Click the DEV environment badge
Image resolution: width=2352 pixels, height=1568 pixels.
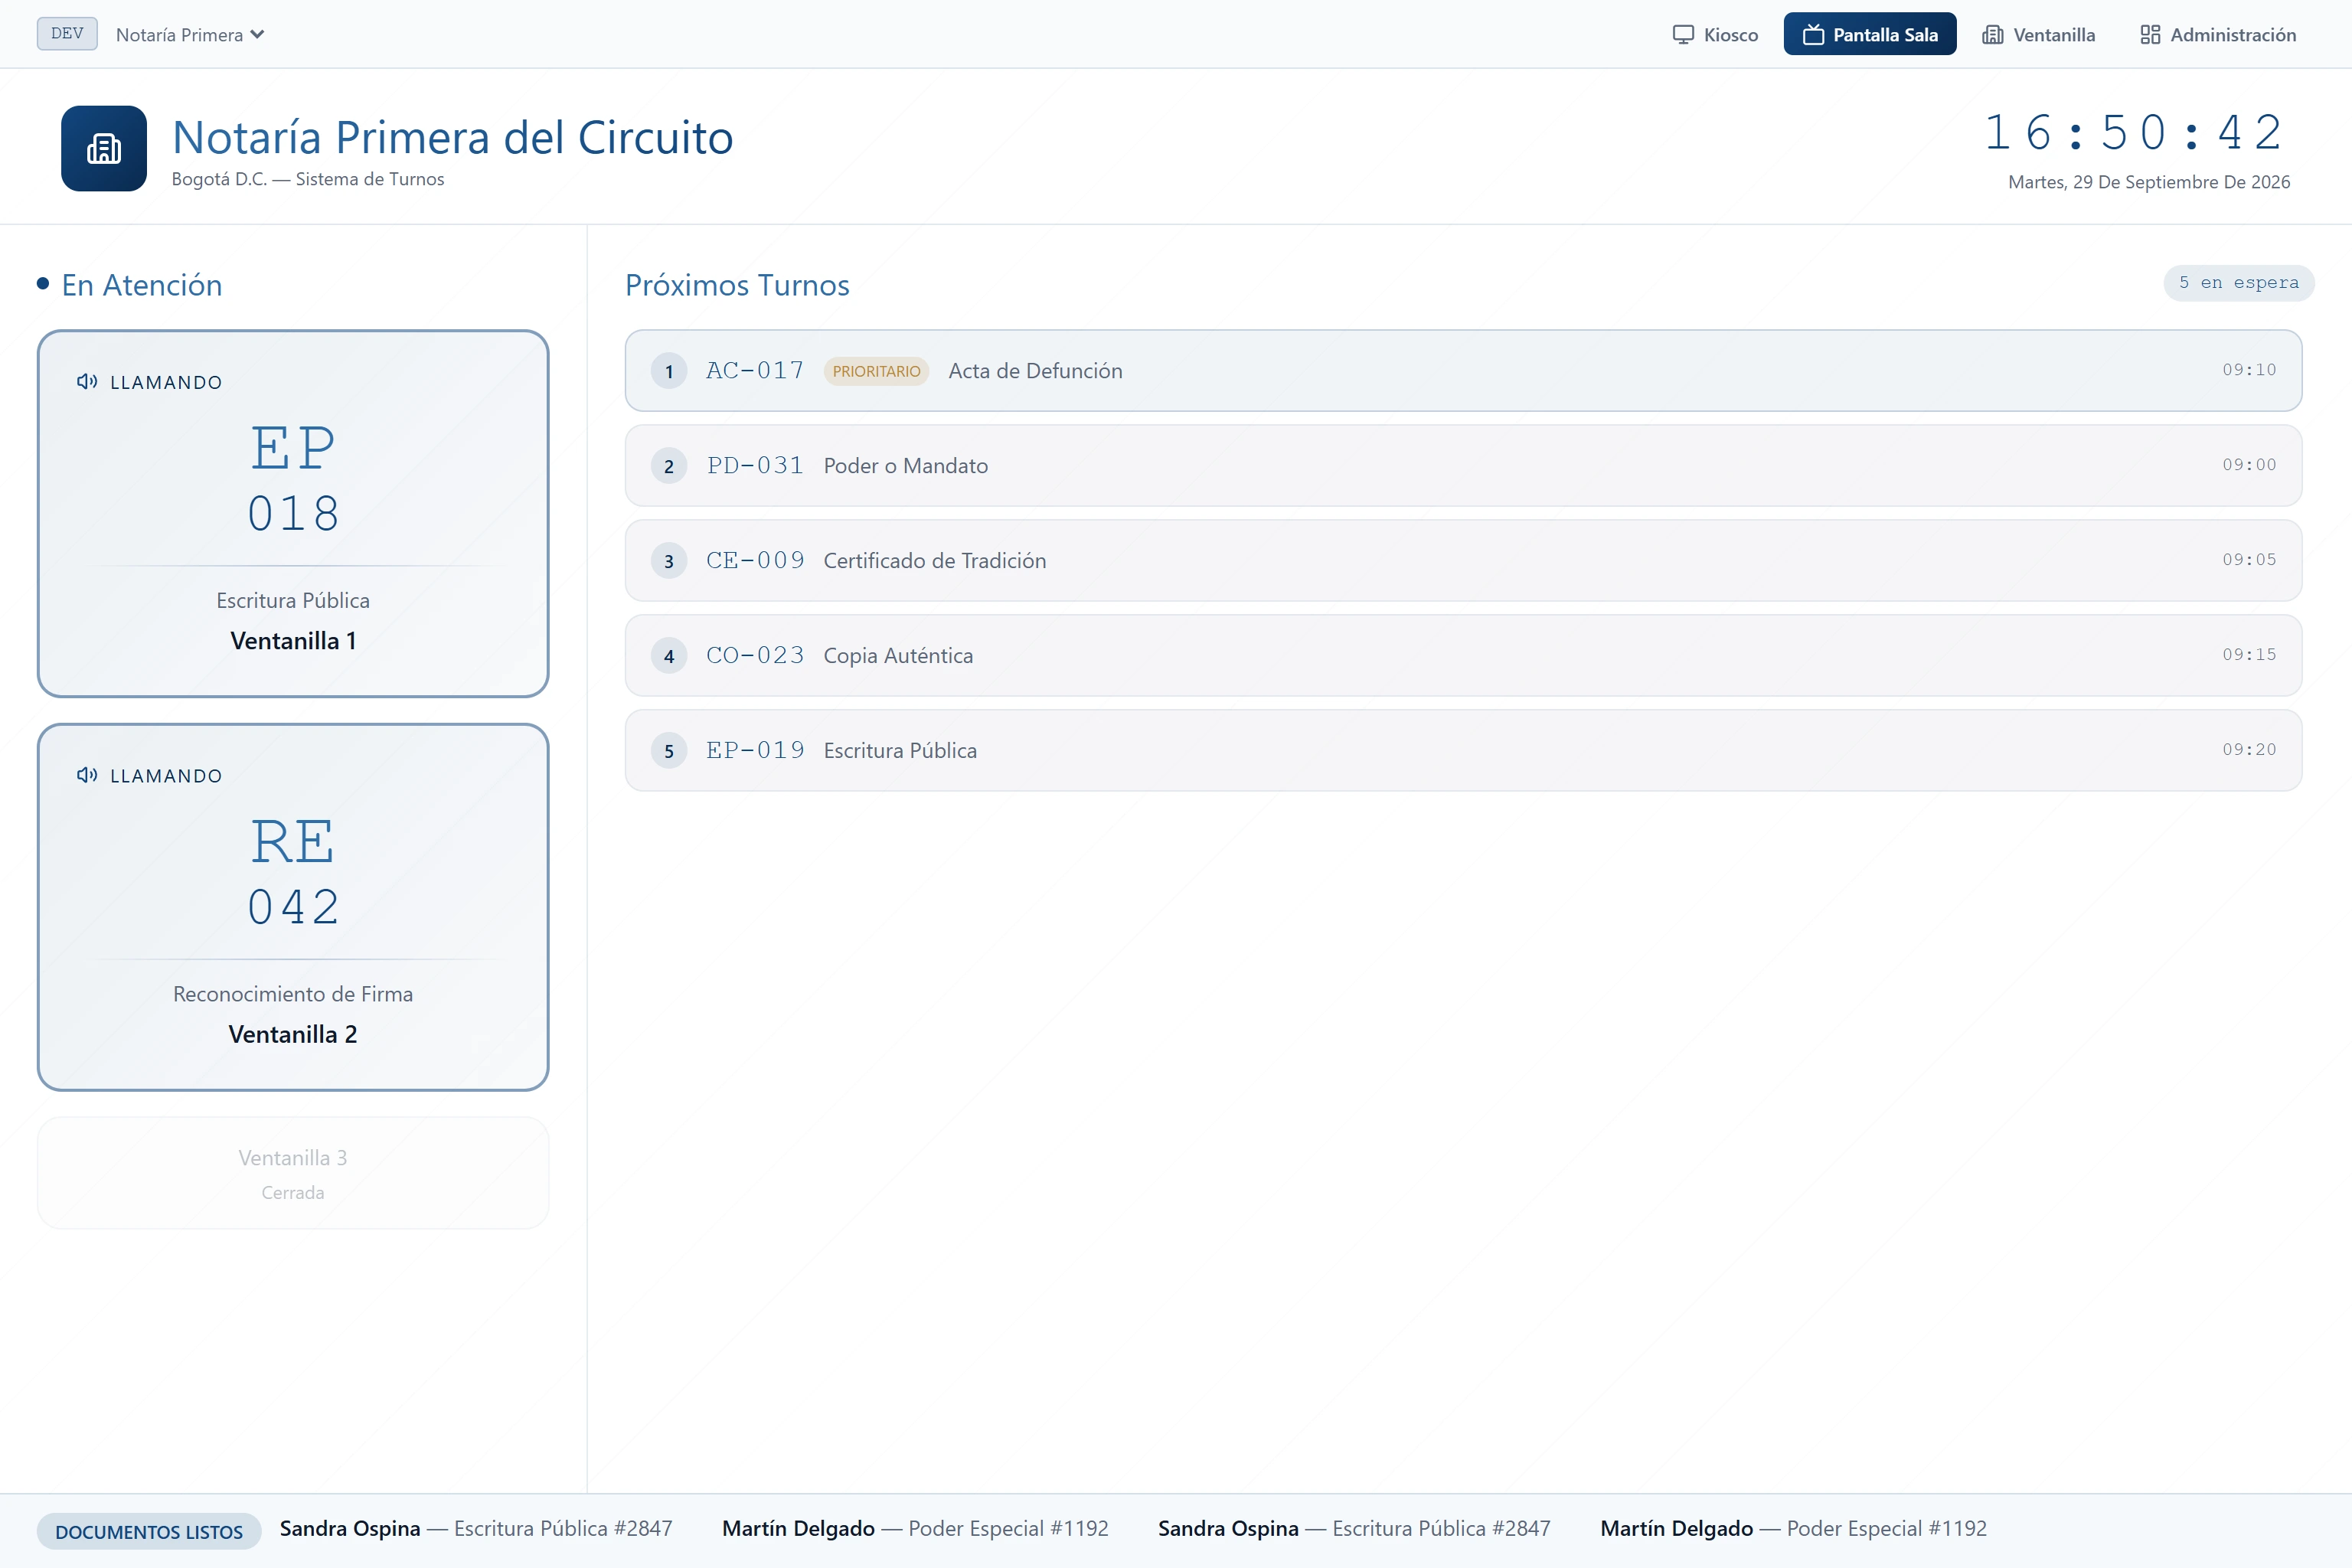pos(67,33)
